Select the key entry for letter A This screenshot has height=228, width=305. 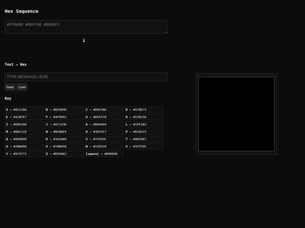[24, 110]
